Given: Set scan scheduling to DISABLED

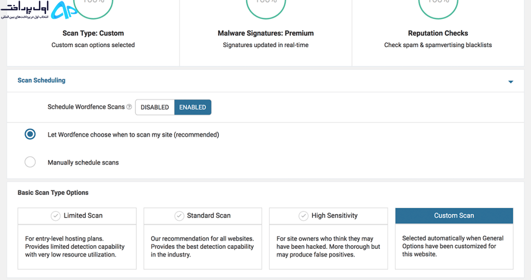Looking at the screenshot, I should pyautogui.click(x=155, y=107).
